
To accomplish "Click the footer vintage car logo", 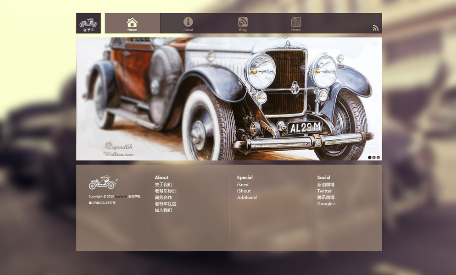I will point(103,182).
